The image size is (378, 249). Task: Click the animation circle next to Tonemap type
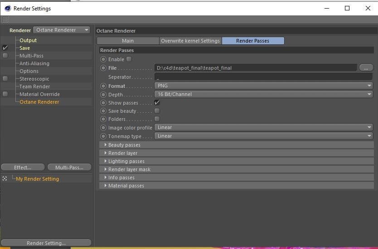pyautogui.click(x=103, y=136)
